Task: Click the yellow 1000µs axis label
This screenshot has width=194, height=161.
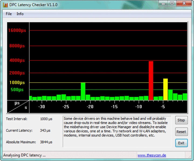Action: [x=17, y=83]
